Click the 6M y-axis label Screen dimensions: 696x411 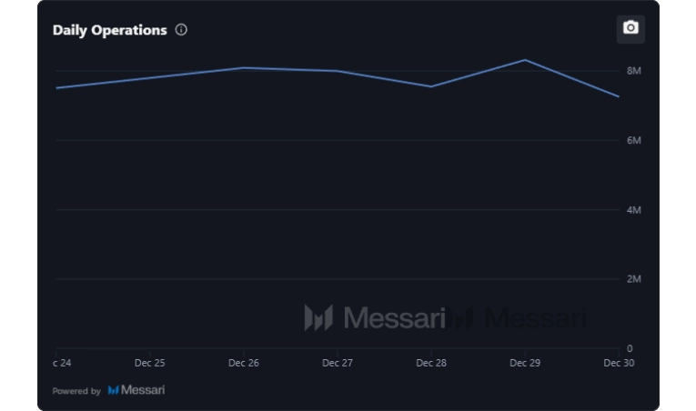tap(634, 140)
